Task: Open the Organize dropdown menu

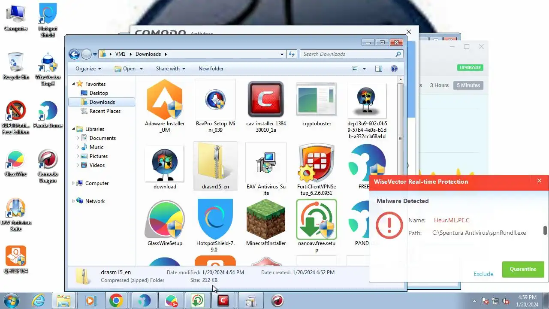Action: [88, 69]
